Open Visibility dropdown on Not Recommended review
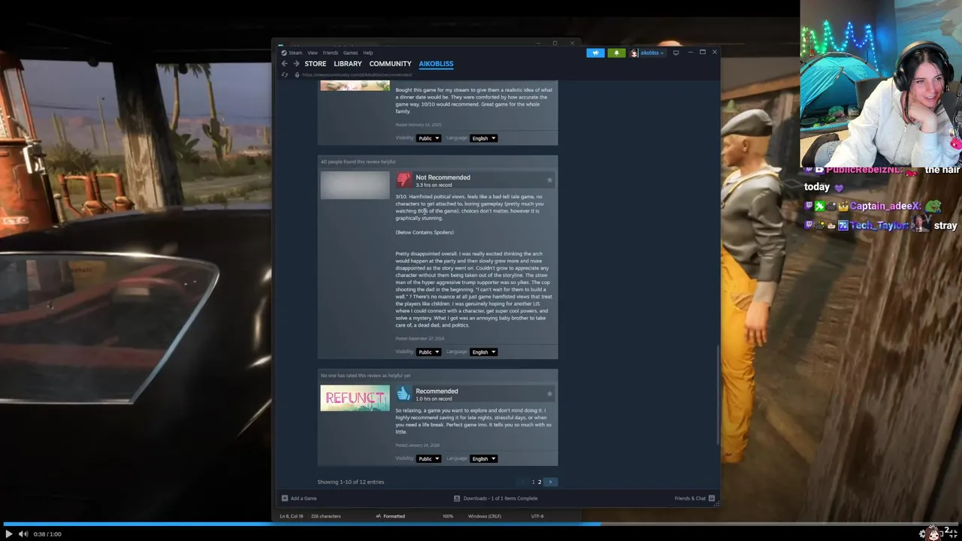Screen dimensions: 962x541 point(428,352)
